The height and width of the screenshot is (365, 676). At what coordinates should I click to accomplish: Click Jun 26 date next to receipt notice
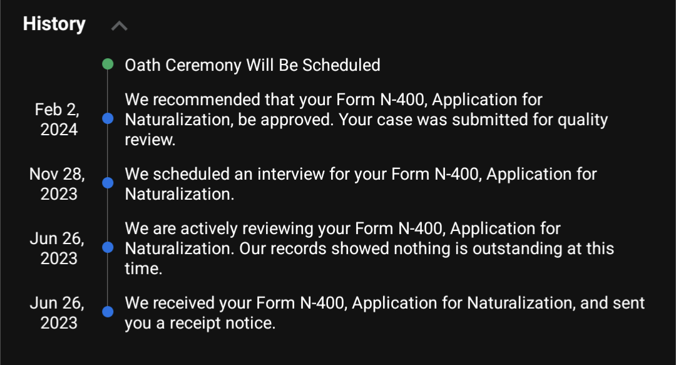pos(58,313)
